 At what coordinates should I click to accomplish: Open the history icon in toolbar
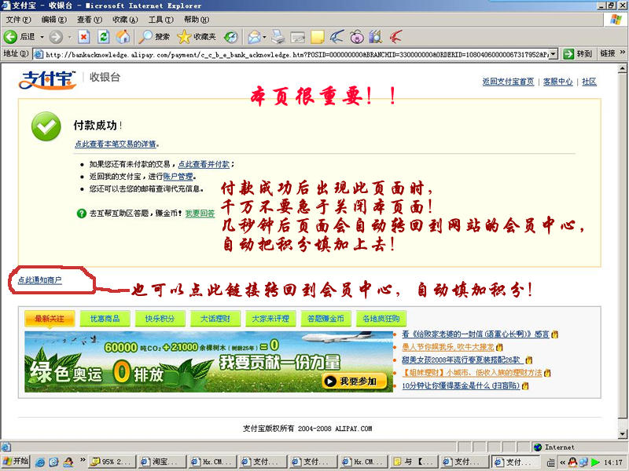(x=230, y=37)
